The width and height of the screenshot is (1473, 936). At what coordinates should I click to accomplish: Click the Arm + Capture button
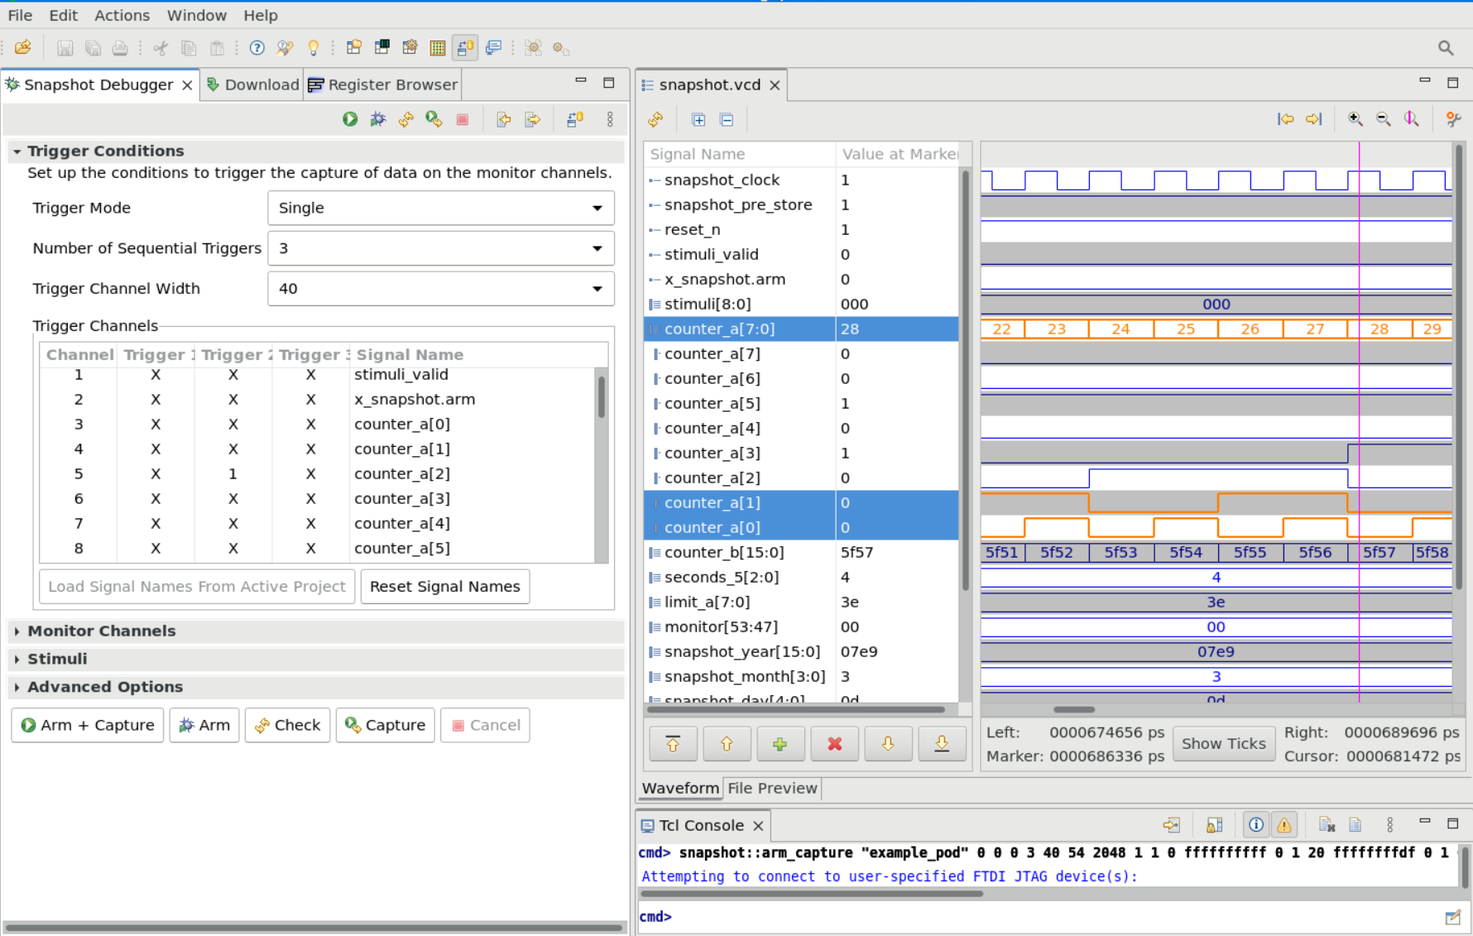pos(88,726)
